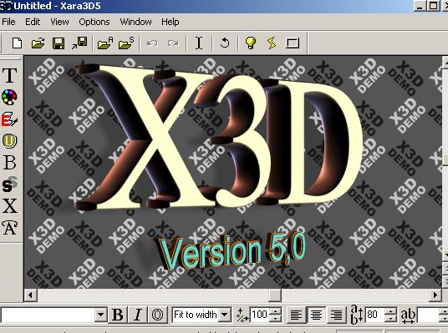448x333 pixels.
Task: Click the horizontal scrollbar right arrow
Action: 435,295
